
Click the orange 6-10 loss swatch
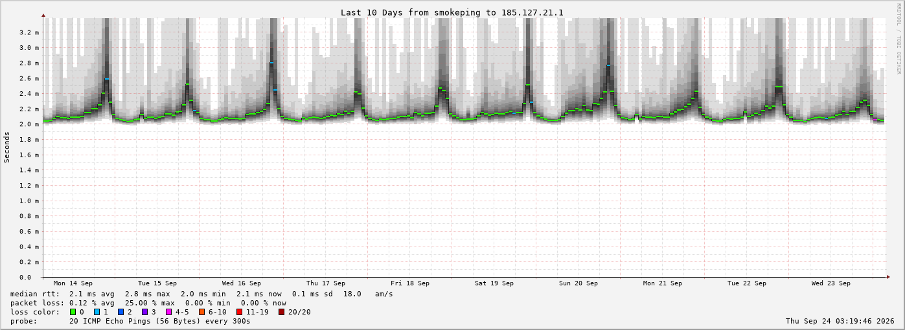(201, 312)
